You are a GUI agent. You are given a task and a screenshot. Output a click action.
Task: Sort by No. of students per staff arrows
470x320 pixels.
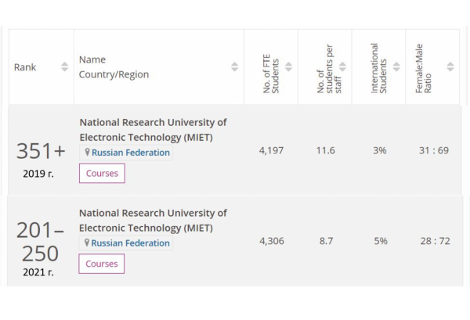(x=342, y=67)
